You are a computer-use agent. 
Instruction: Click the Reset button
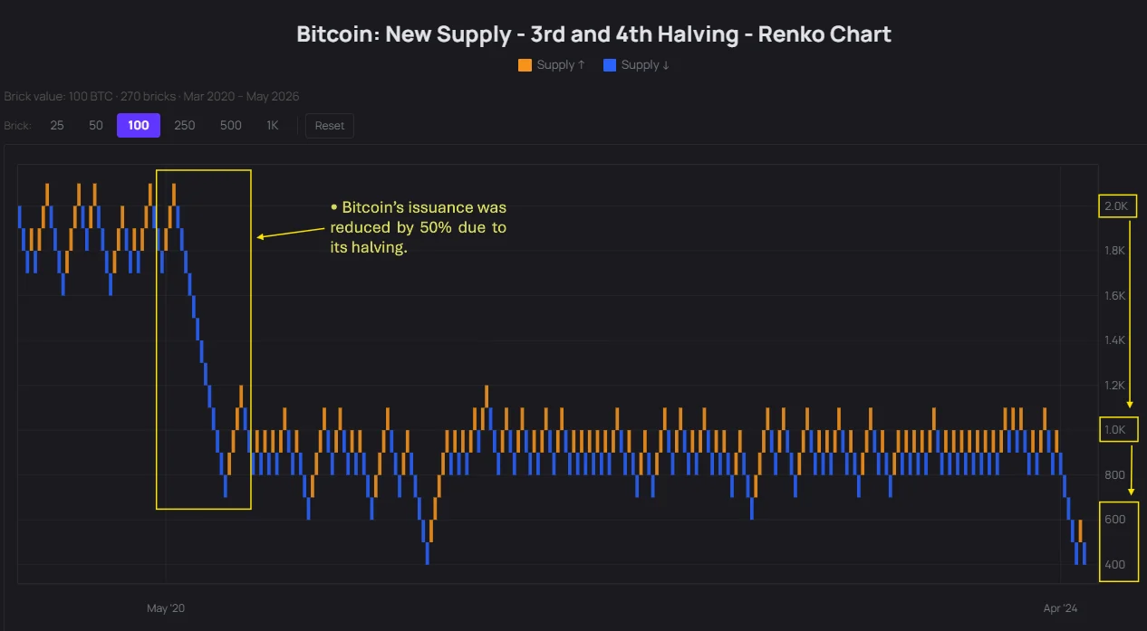tap(330, 126)
